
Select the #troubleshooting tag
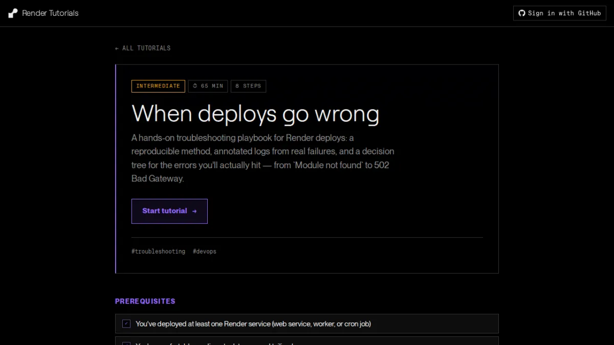pos(158,251)
